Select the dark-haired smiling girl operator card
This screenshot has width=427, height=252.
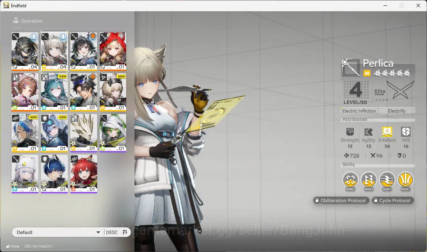[84, 51]
